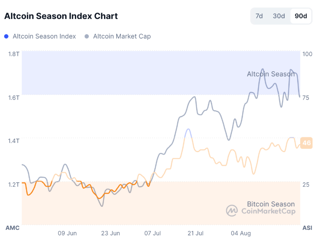The image size is (317, 245).
Task: Click the blue Altcoin Season Index dot
Action: pos(6,36)
